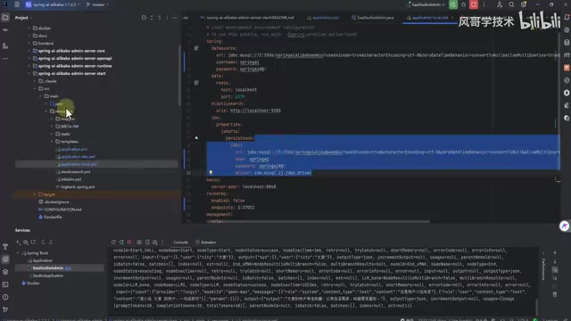Screen dimensions: 571x321
Task: Open Code With Me user icon
Action: [x=500, y=4]
